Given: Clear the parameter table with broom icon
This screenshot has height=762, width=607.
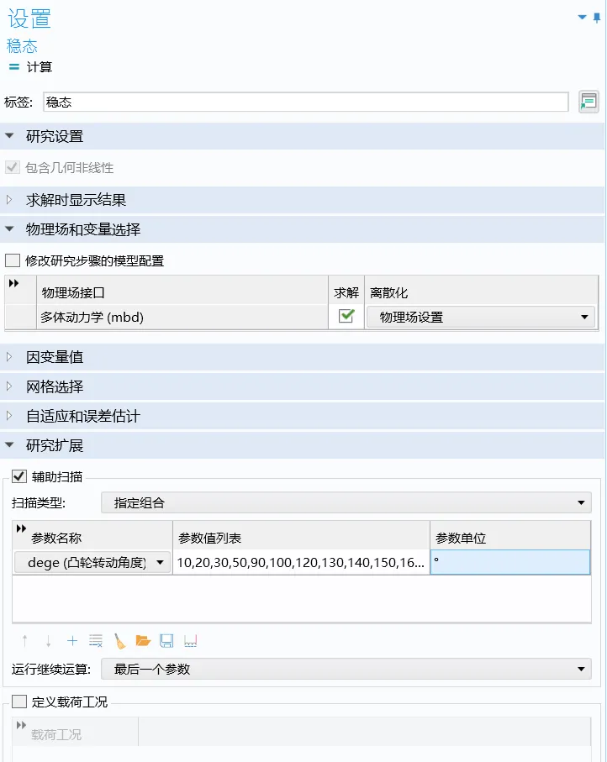Looking at the screenshot, I should [119, 641].
